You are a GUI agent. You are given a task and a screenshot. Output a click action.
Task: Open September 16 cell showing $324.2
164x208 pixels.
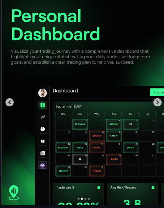point(80,148)
